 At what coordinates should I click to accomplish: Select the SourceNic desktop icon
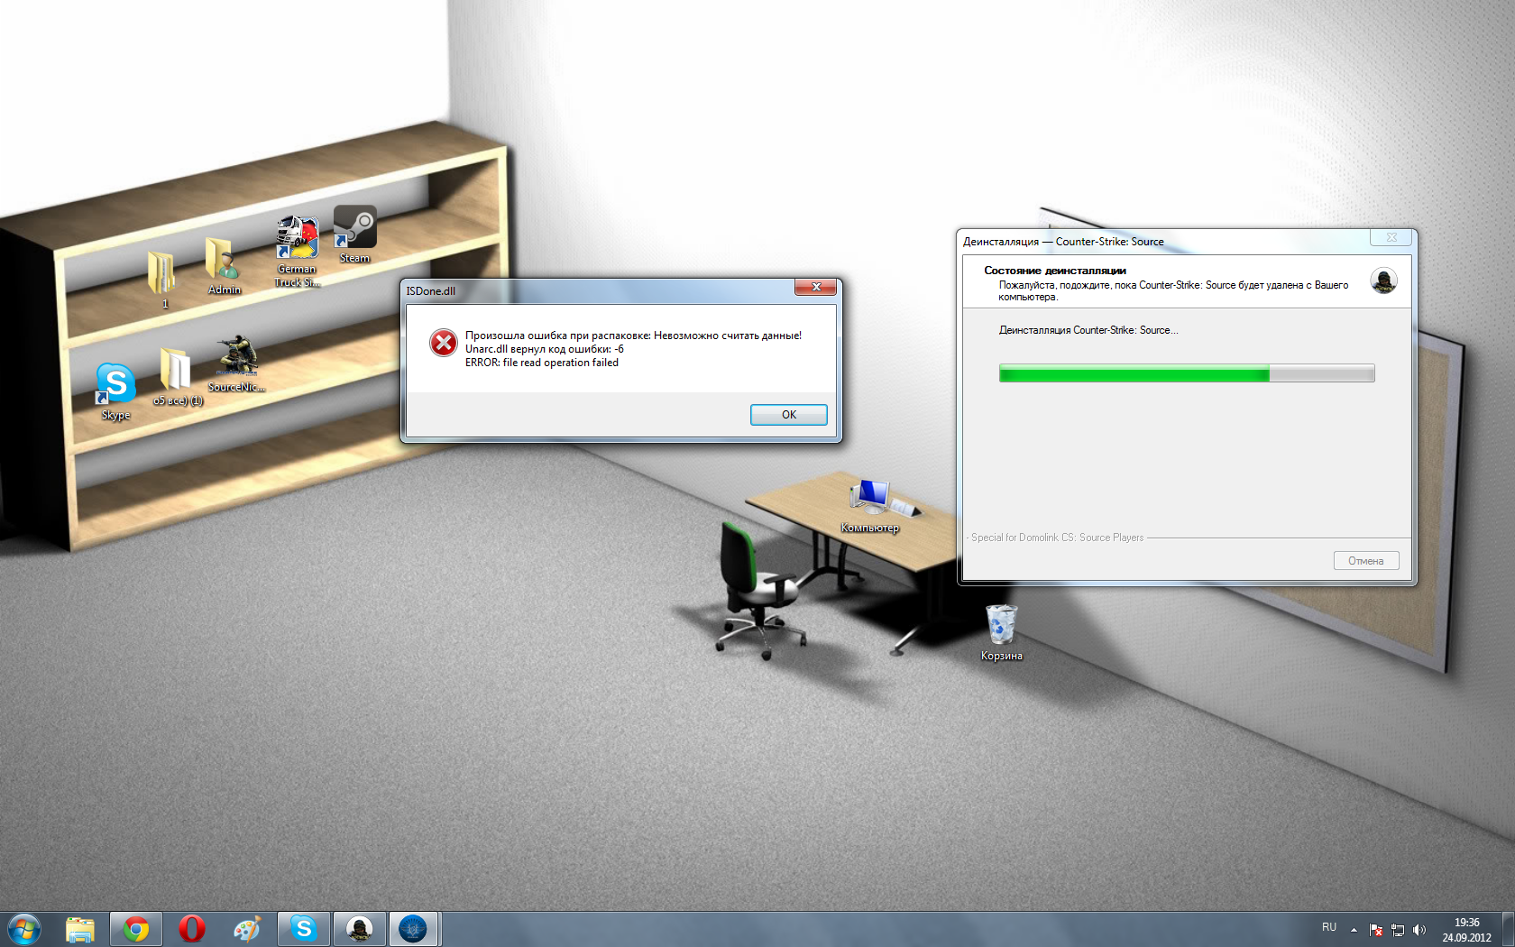(236, 363)
